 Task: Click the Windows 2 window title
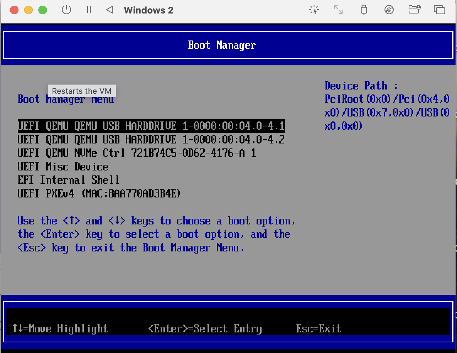click(149, 10)
